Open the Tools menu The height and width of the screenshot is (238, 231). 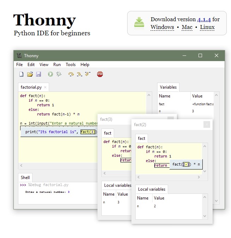(x=71, y=65)
